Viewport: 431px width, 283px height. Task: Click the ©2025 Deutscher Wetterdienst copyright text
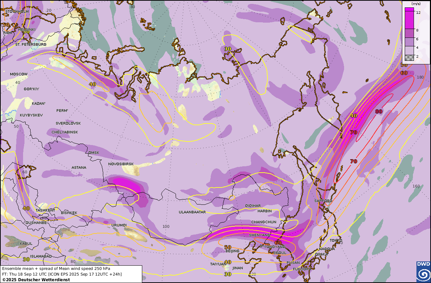(36, 279)
